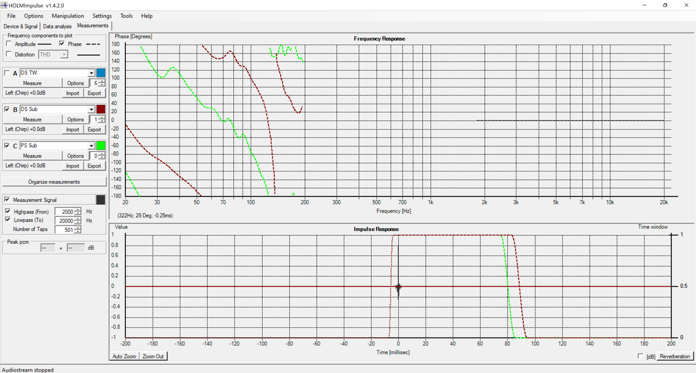
Task: Click the HOLMImpulse app icon in title bar
Action: pyautogui.click(x=4, y=5)
